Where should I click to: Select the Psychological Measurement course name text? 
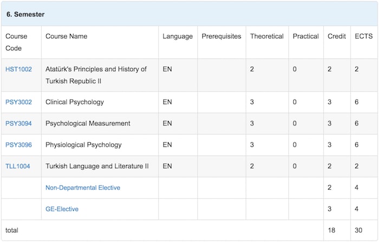[x=88, y=123]
